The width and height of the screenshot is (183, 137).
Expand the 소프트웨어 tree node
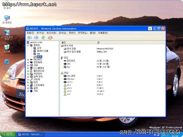tap(28, 85)
